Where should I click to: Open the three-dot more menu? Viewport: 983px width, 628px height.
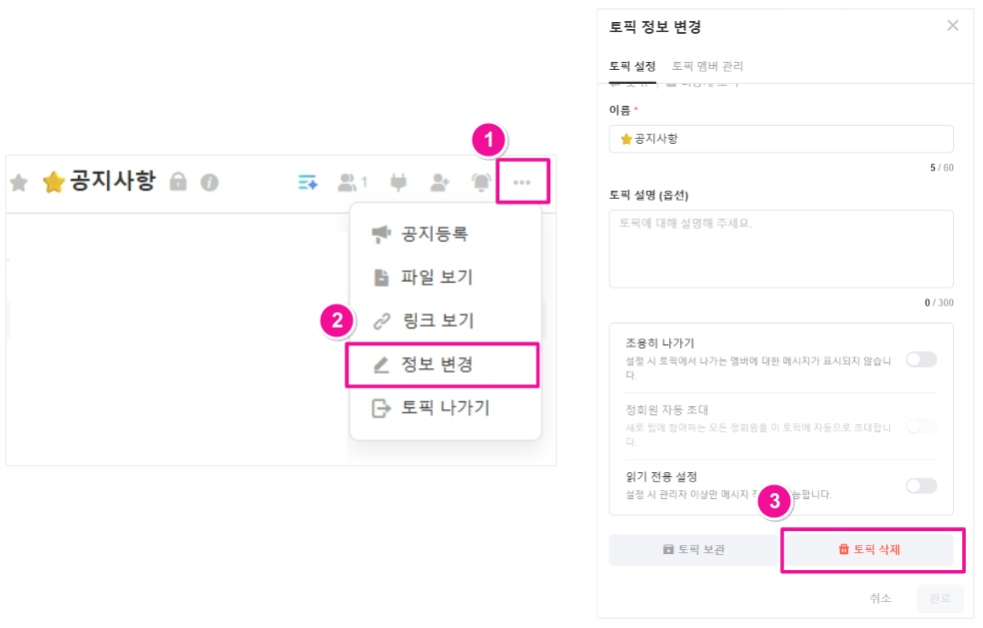click(x=521, y=182)
